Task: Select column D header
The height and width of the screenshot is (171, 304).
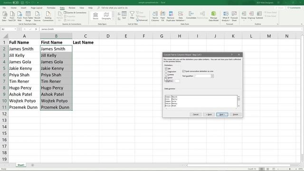Action: click(108, 36)
